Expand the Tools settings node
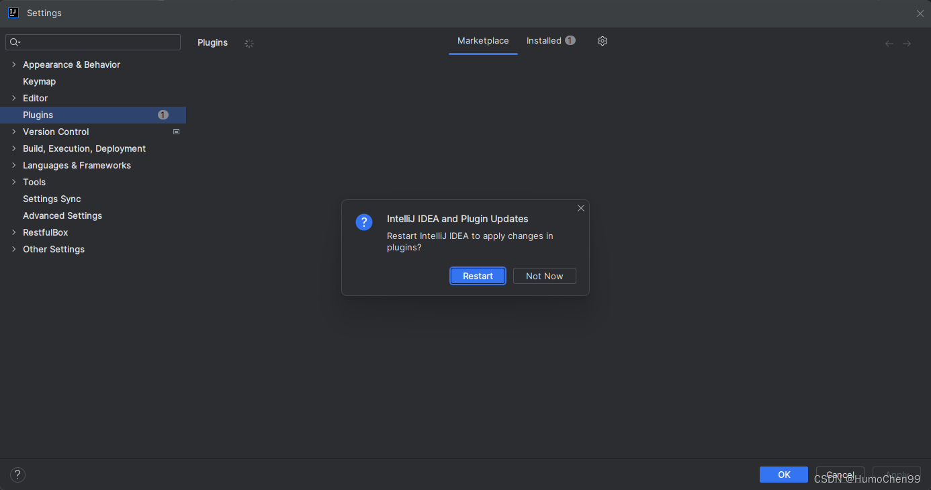 click(13, 182)
